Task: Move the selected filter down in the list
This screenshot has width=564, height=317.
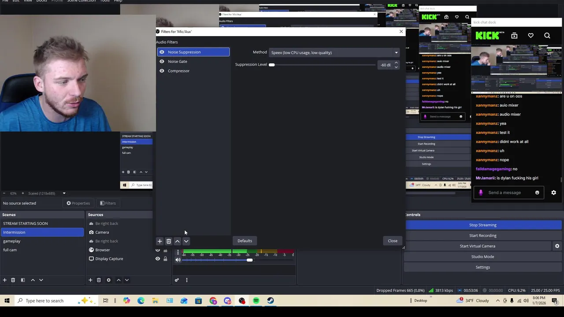Action: coord(186,241)
